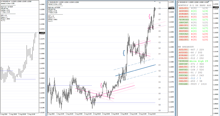The width and height of the screenshot is (220, 116).
Task: Click the blue '-312 / 3' USDCHF value
Action: 195,78
